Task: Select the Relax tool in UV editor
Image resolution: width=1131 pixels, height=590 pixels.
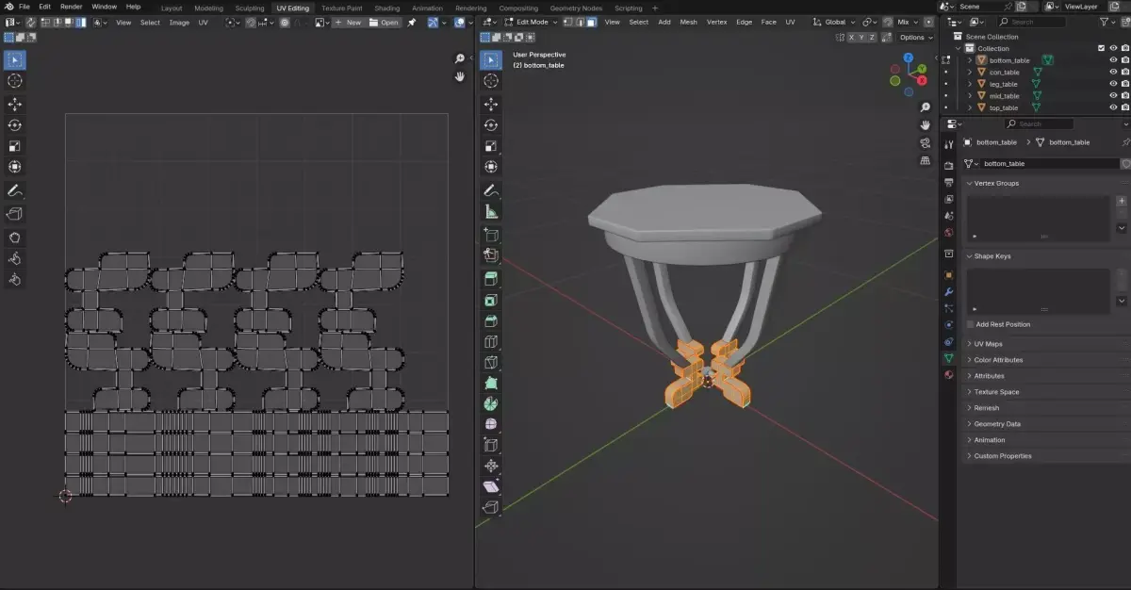Action: tap(15, 258)
